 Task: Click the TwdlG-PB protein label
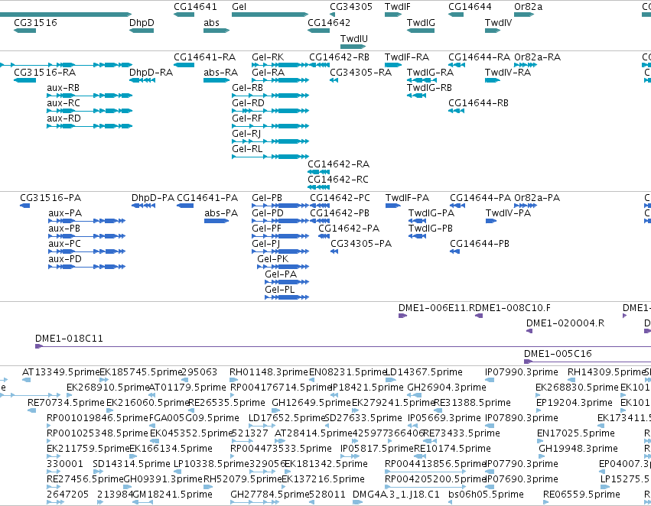coord(431,228)
